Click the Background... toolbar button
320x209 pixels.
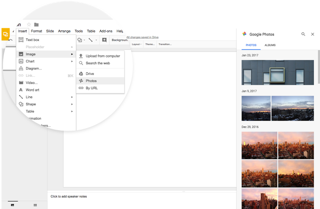(120, 40)
